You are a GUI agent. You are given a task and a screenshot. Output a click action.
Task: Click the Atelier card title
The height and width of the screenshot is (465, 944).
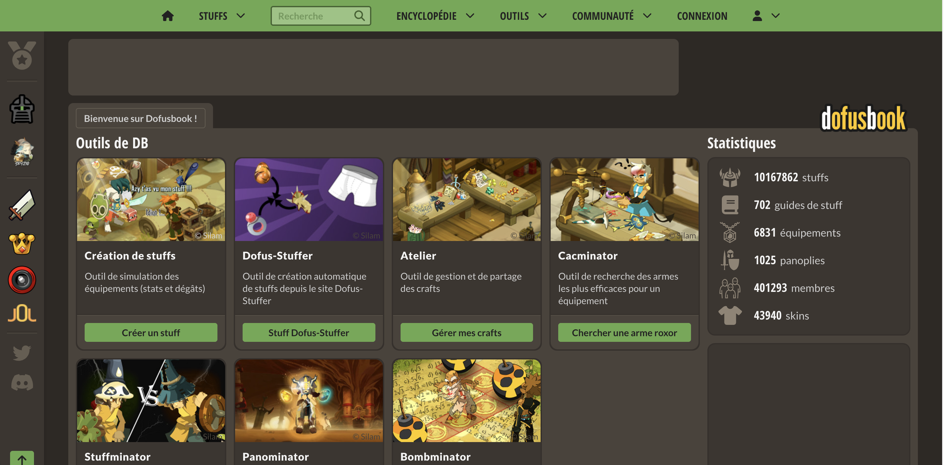(x=418, y=255)
